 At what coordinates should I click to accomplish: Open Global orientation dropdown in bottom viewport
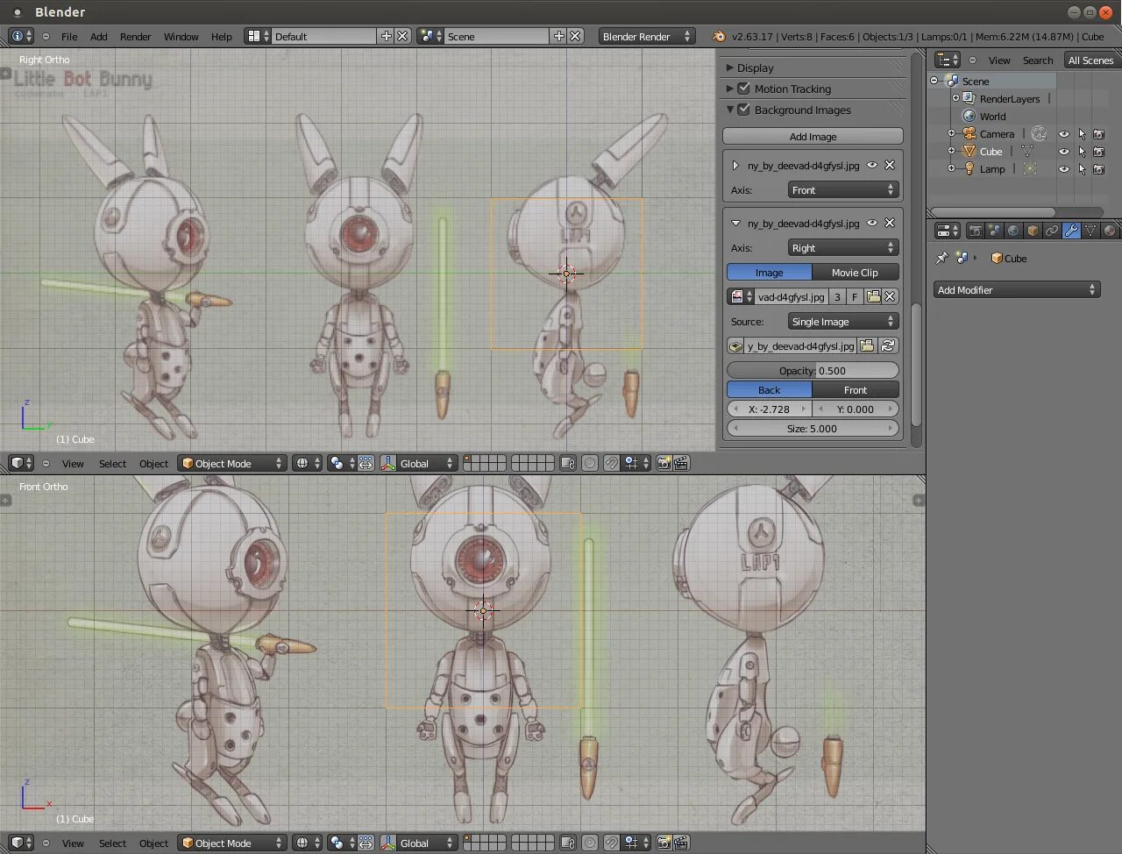click(x=419, y=843)
